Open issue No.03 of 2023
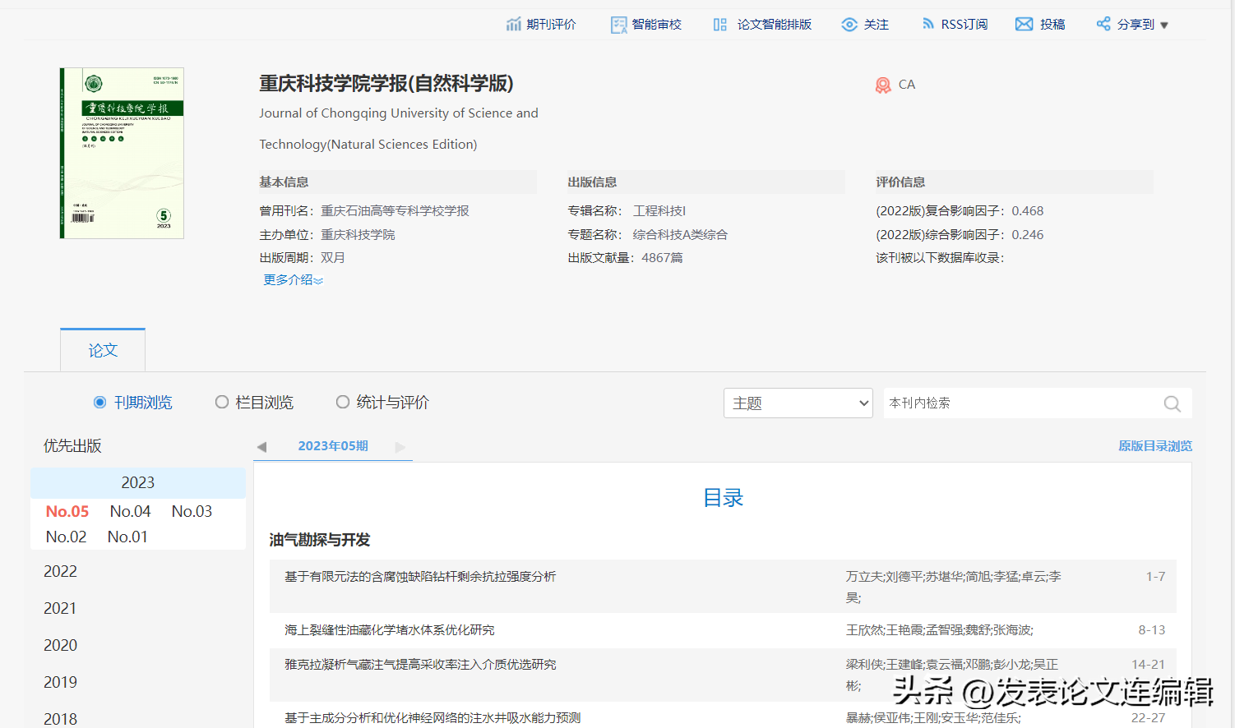This screenshot has height=728, width=1235. pyautogui.click(x=192, y=512)
